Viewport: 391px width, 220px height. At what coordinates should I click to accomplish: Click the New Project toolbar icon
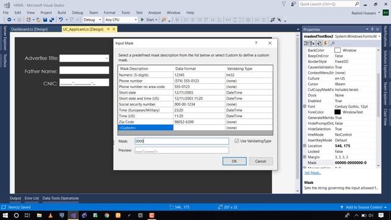point(29,20)
